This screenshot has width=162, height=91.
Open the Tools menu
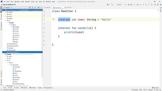(40, 2)
